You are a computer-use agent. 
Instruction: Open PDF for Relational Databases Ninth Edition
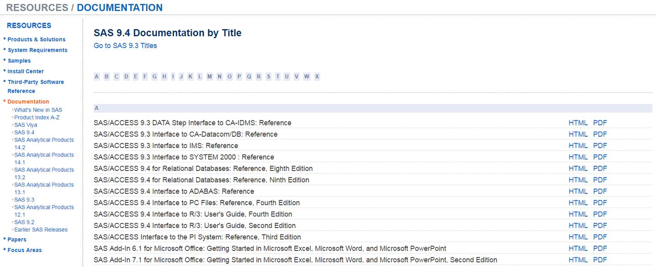point(600,180)
